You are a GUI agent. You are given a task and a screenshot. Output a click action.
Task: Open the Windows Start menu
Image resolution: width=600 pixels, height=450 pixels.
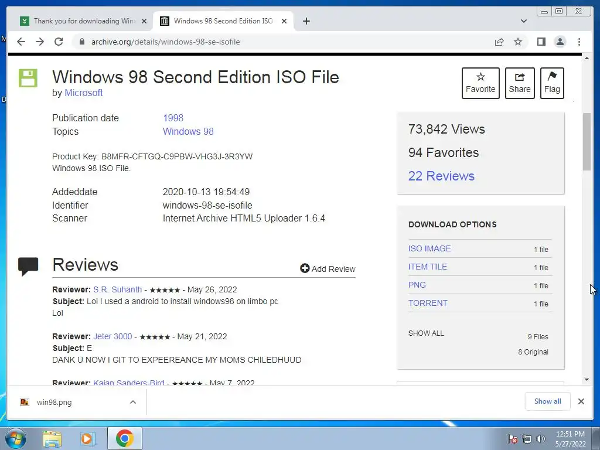pyautogui.click(x=16, y=438)
